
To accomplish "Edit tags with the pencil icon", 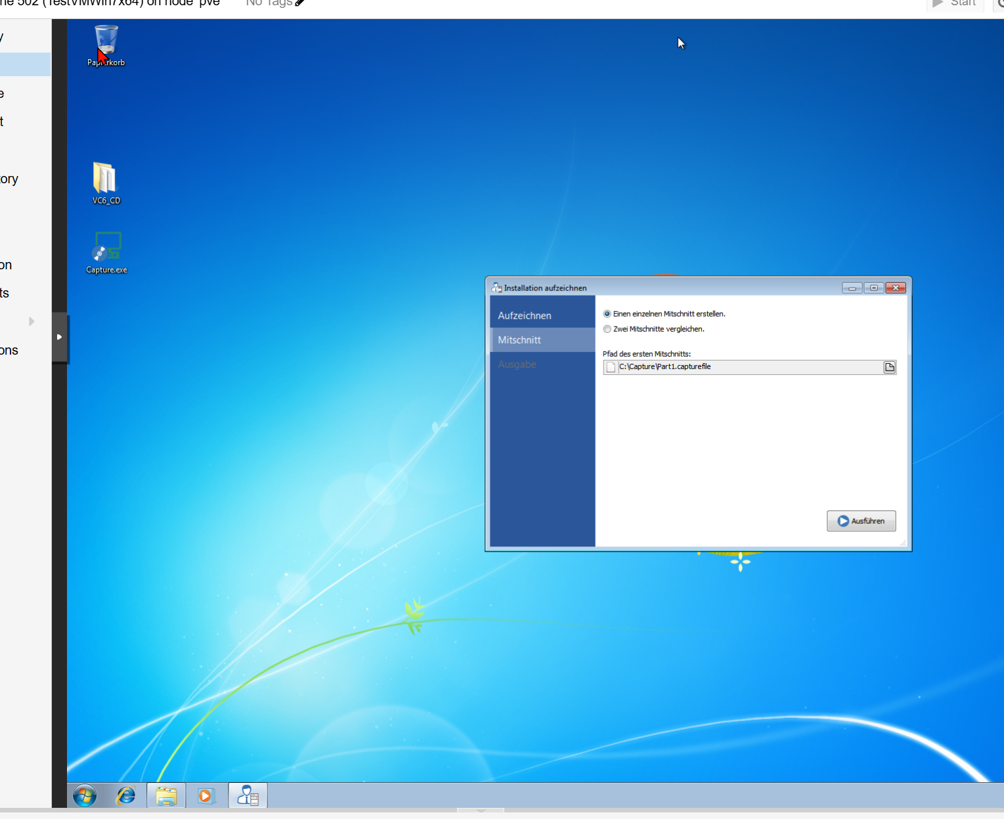I will pos(299,3).
